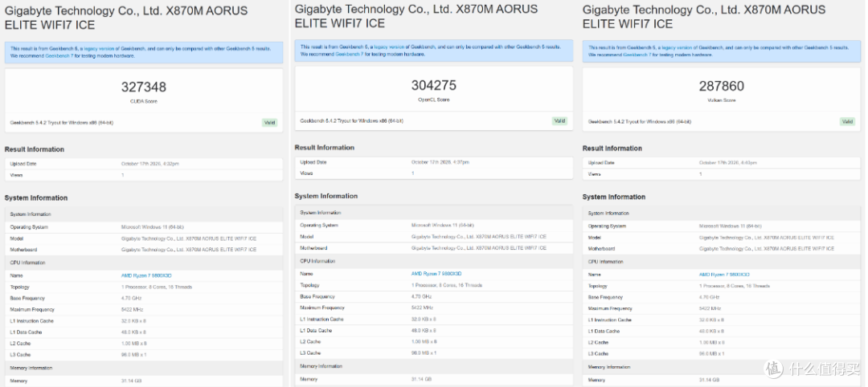Click upload date ending 4:37pm
868x387 pixels.
pyautogui.click(x=440, y=162)
